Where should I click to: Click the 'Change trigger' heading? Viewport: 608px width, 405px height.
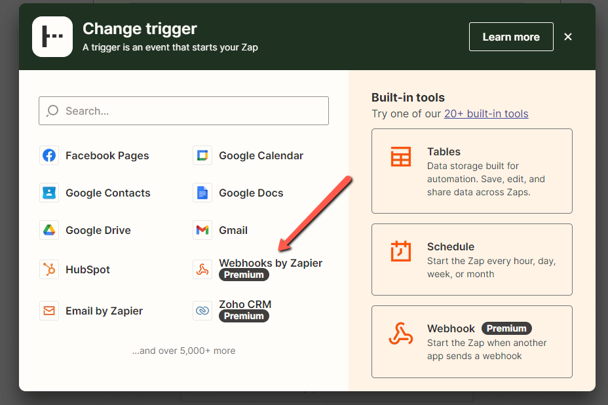point(140,29)
